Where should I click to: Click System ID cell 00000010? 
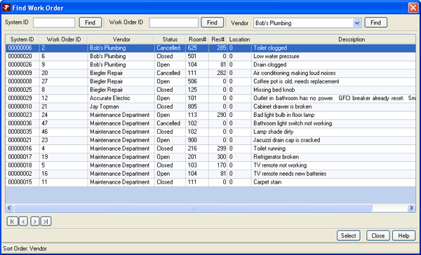click(x=22, y=106)
